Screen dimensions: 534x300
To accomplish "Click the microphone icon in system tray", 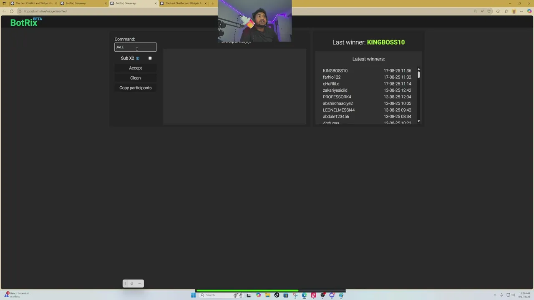I will [501, 295].
